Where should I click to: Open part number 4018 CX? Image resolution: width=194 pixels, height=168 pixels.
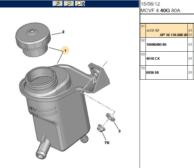tap(153, 58)
